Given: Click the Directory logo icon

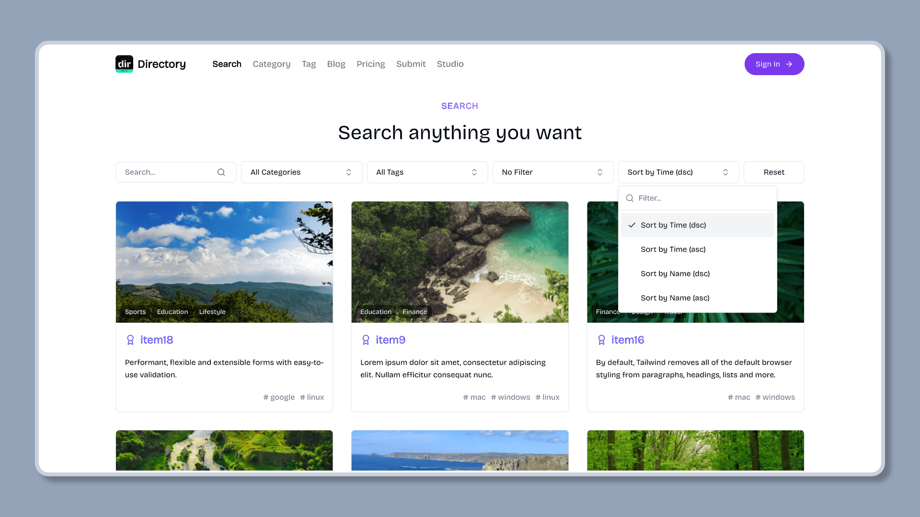Looking at the screenshot, I should [124, 64].
